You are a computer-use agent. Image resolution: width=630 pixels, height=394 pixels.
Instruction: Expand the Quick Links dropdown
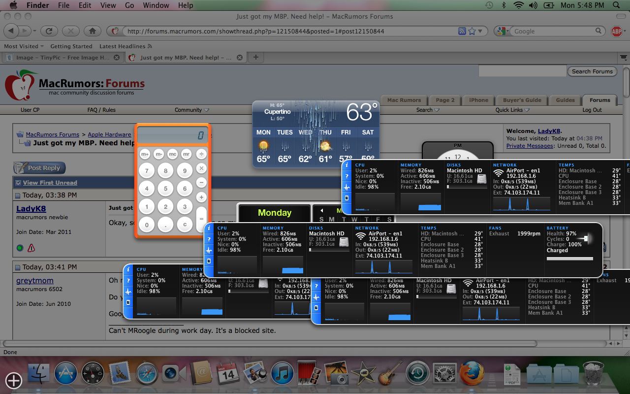[x=512, y=110]
